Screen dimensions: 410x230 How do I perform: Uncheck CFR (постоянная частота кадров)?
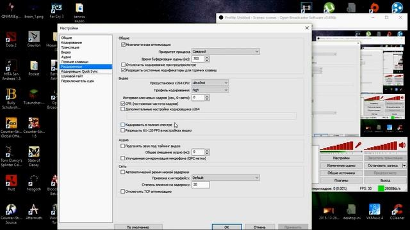[x=122, y=103]
